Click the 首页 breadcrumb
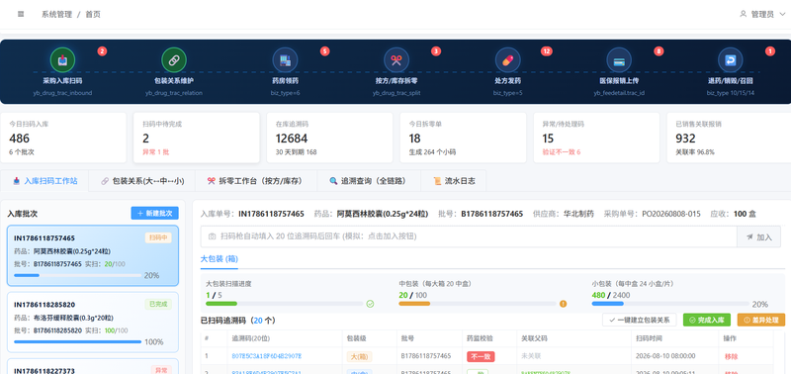Screen dimensions: 791x374 click(93, 14)
